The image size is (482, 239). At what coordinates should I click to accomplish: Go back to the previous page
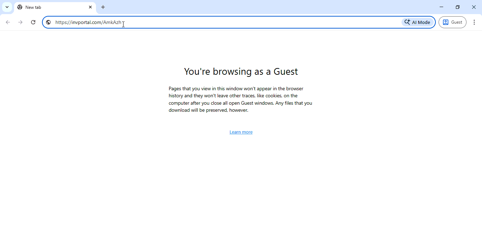pyautogui.click(x=8, y=22)
